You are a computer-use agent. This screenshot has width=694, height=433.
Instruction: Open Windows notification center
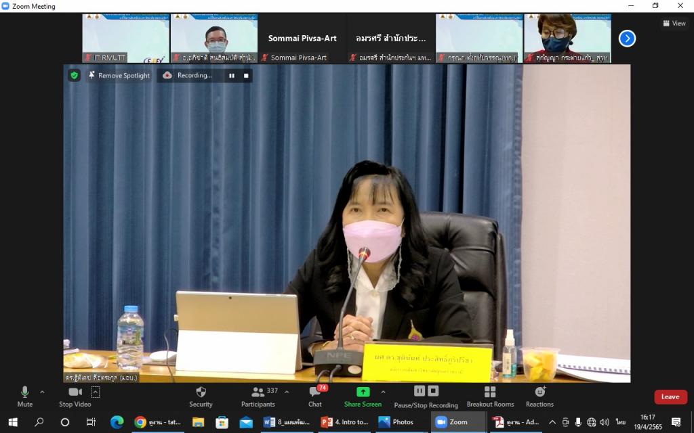(676, 422)
